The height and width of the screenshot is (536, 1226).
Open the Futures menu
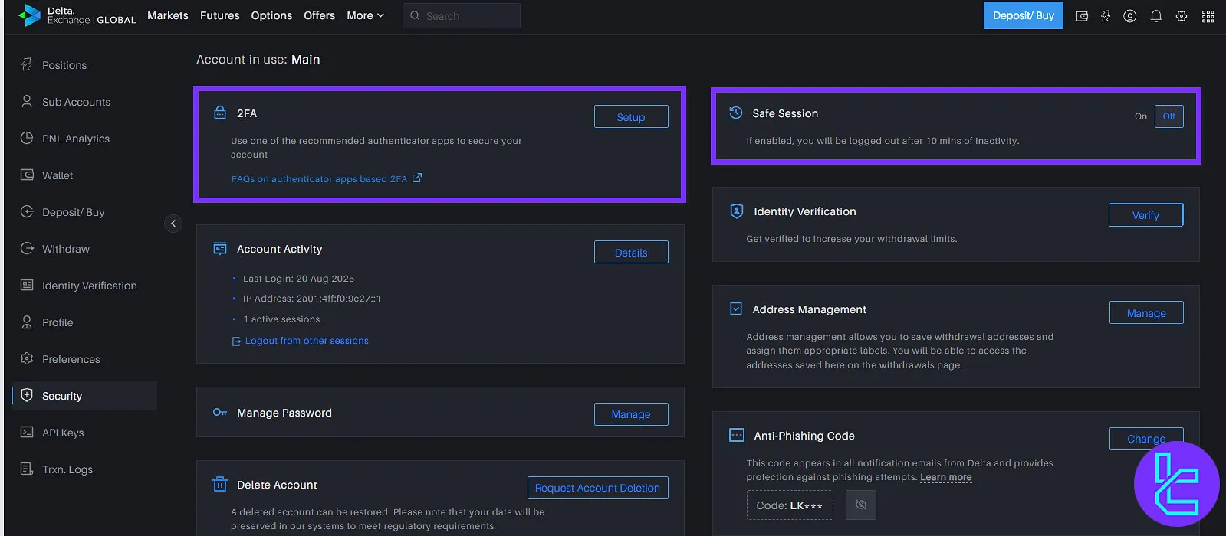(220, 15)
